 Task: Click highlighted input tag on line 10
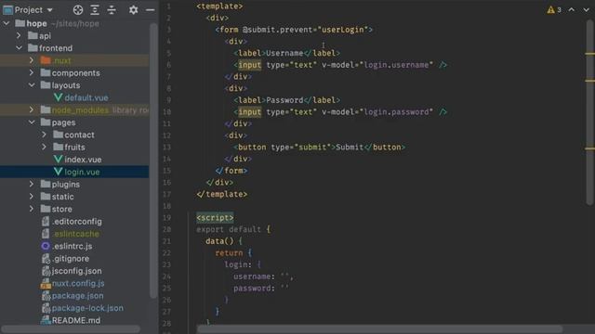(250, 111)
